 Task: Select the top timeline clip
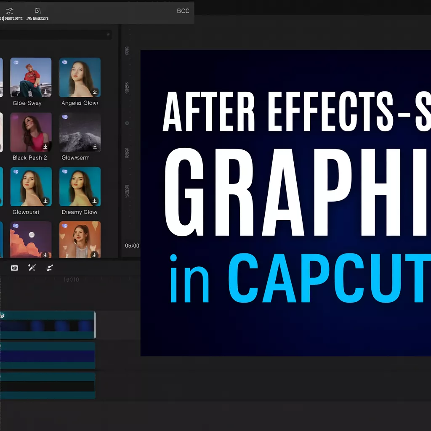tap(47, 325)
